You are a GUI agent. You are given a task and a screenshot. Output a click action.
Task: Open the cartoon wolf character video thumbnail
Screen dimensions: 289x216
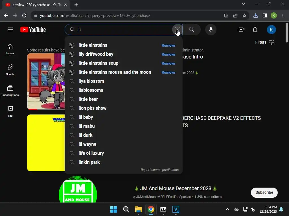pos(46,82)
